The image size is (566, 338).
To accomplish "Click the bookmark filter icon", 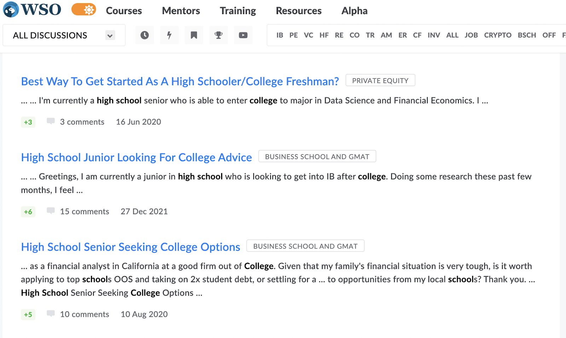I will pos(194,35).
